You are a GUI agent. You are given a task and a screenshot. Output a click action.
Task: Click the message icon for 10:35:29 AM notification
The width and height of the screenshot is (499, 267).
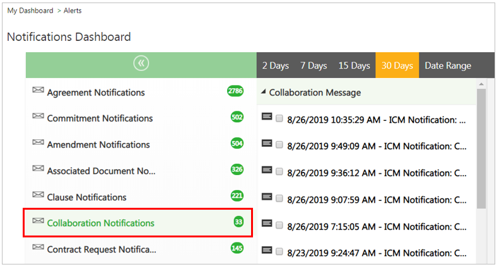(x=267, y=117)
